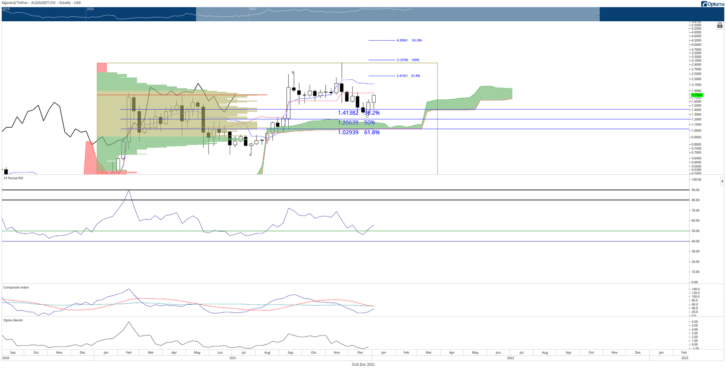Viewport: 726px width, 370px height.
Task: Select the 14 Period RSI label
Action: click(13, 178)
